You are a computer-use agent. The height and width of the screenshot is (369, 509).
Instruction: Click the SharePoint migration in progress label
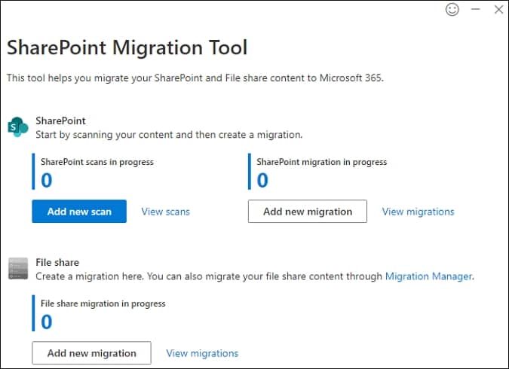click(x=322, y=162)
